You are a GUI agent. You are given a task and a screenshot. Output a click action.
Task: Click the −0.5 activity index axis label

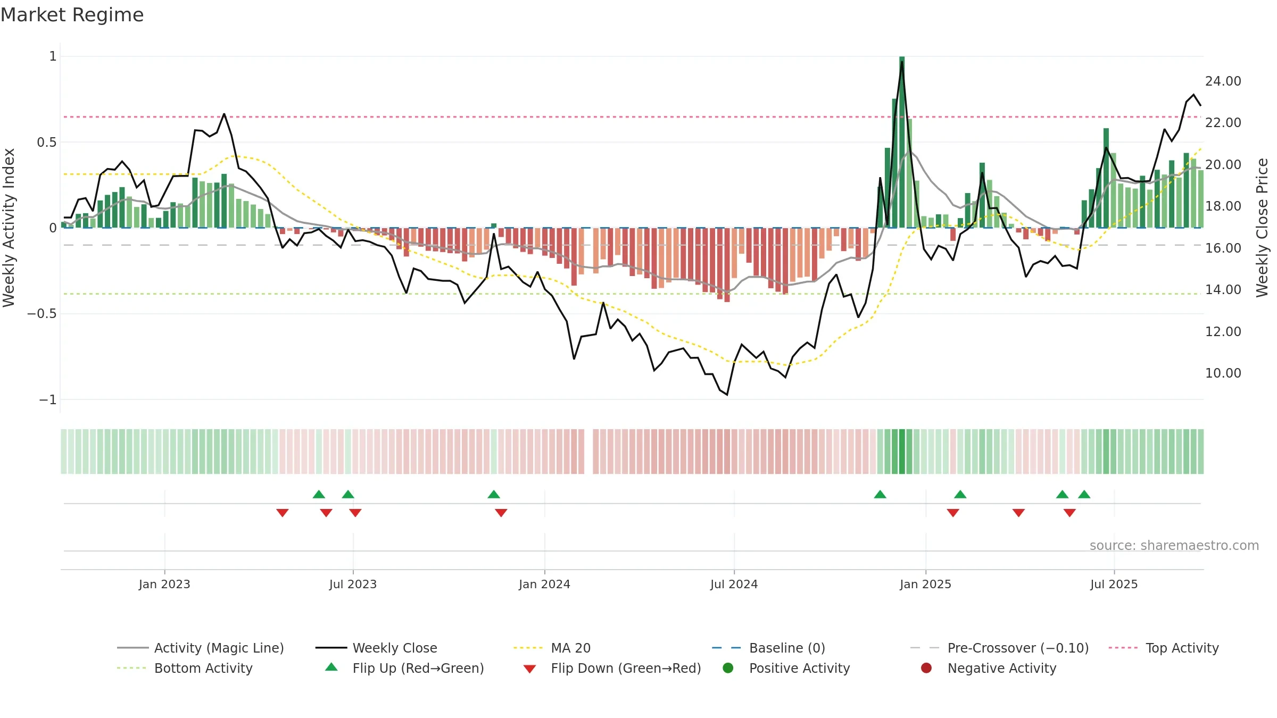pyautogui.click(x=42, y=313)
